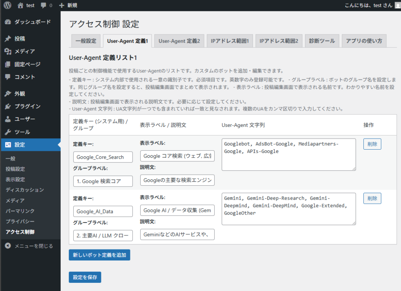Open 投稿 pin icon menu
The image size is (401, 291).
click(8, 39)
